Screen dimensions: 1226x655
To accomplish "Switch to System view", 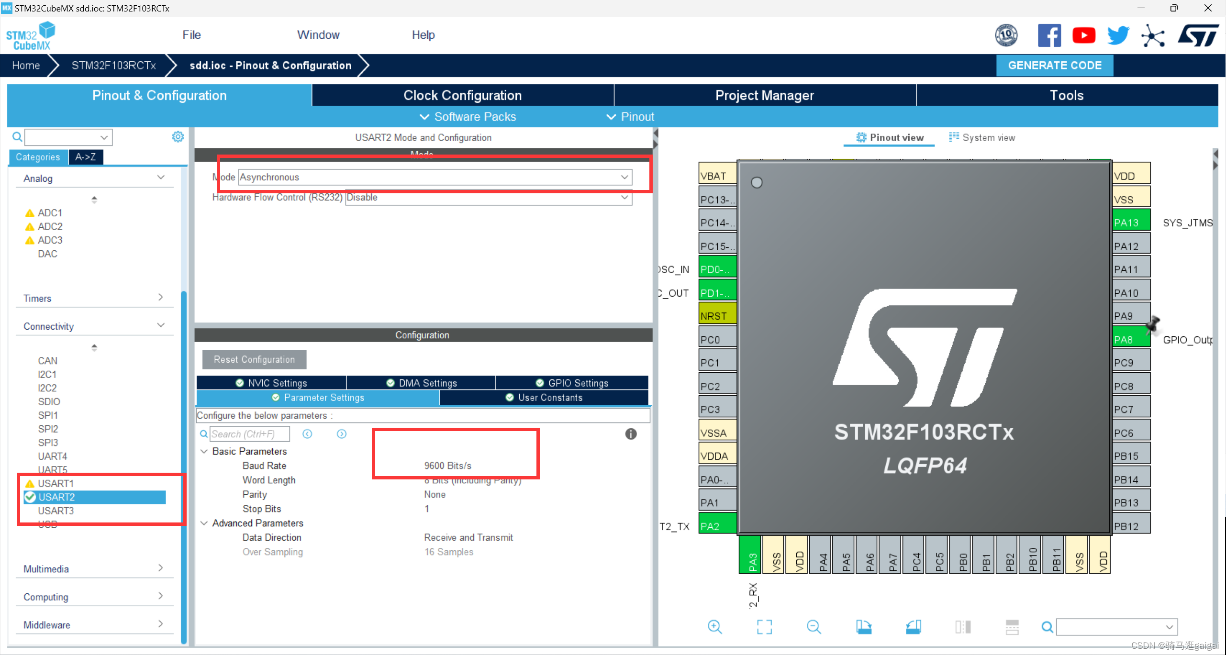I will (x=981, y=137).
